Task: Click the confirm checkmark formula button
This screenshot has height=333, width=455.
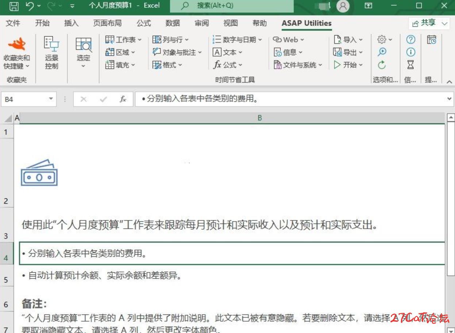Action: pyautogui.click(x=103, y=99)
